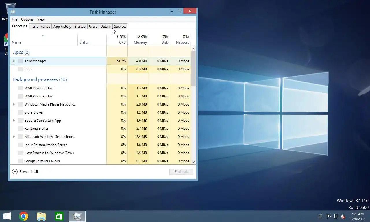Open the Windows Store taskbar icon
Image resolution: width=370 pixels, height=222 pixels.
[x=59, y=216]
